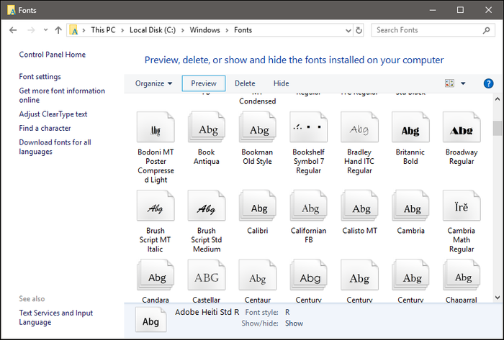This screenshot has height=340, width=504.
Task: Click the 'Show' value in details pane
Action: 294,323
